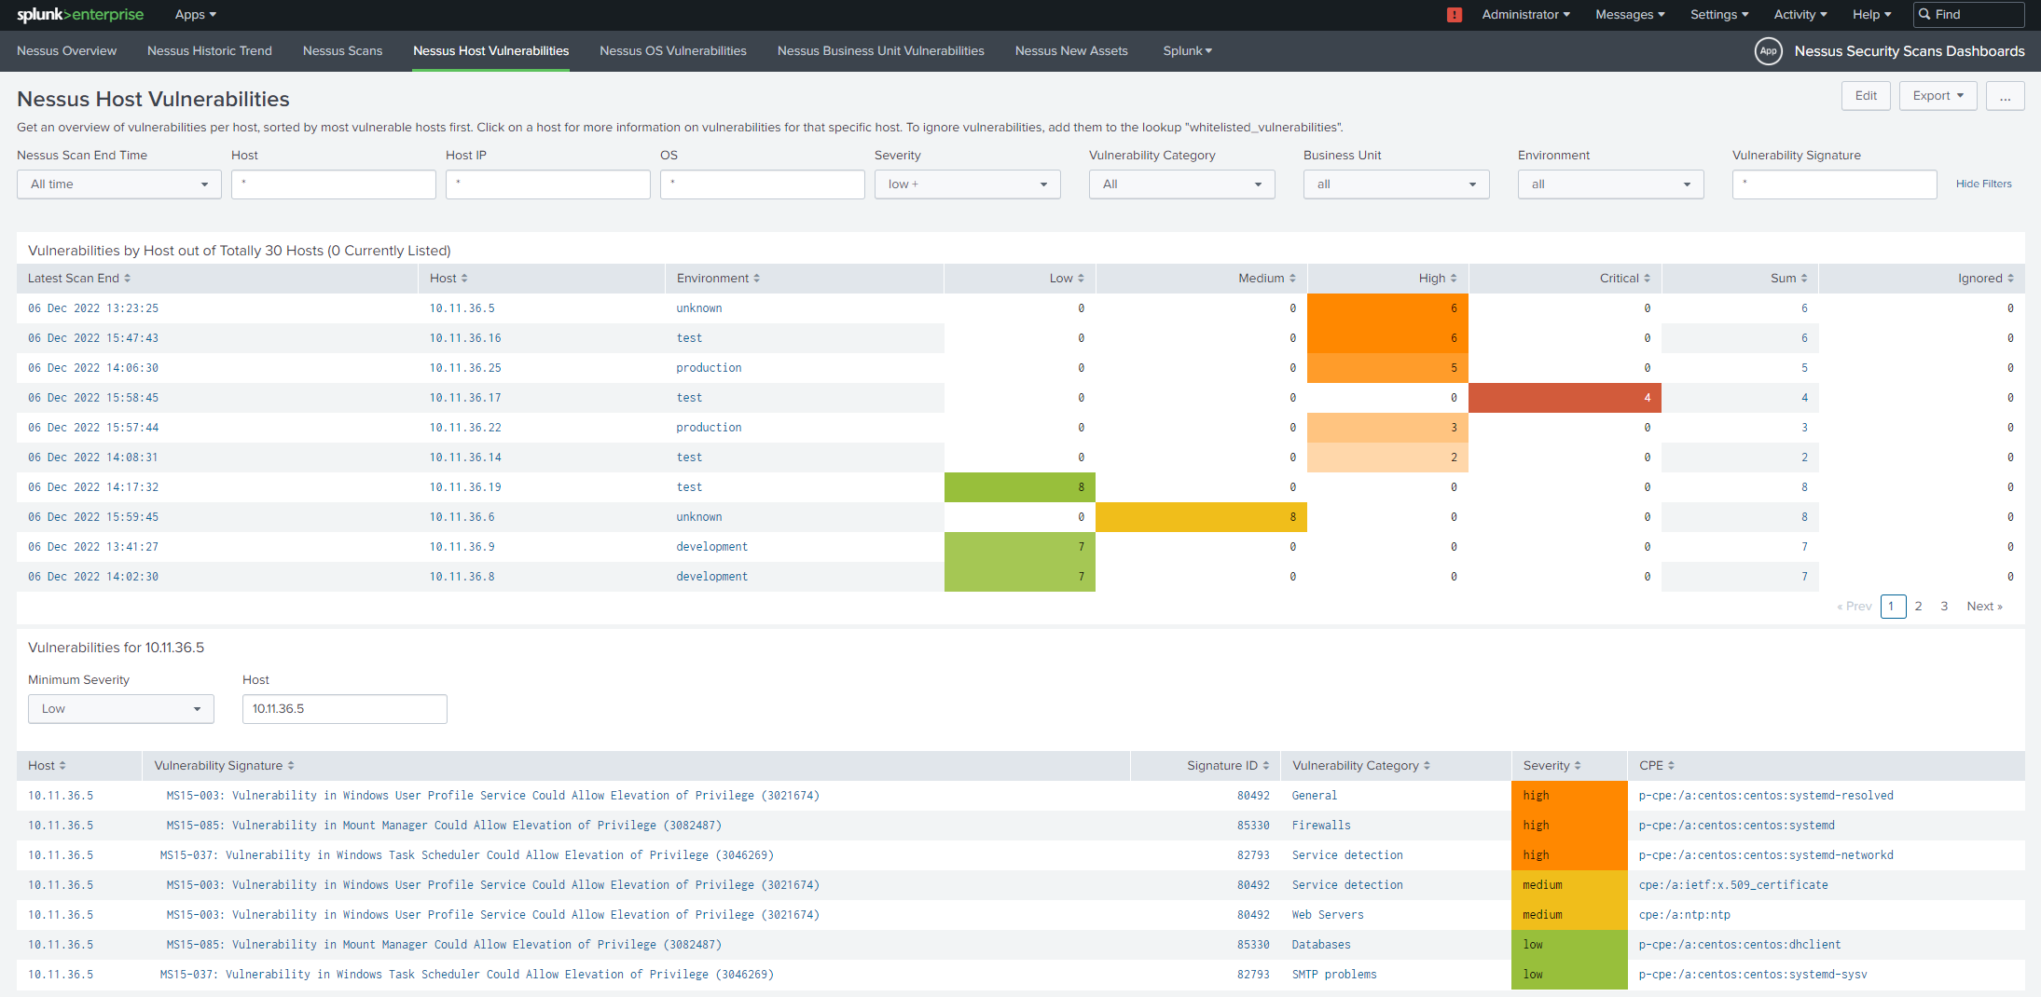The height and width of the screenshot is (997, 2041).
Task: Sort by Critical column header
Action: pyautogui.click(x=1625, y=279)
